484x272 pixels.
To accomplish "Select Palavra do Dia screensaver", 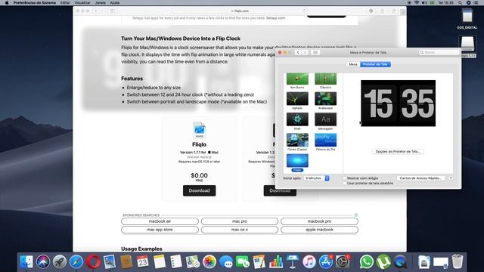I will click(325, 140).
